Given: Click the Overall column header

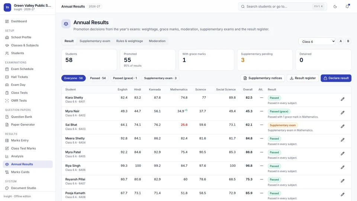Looking at the screenshot, I should (248, 90).
